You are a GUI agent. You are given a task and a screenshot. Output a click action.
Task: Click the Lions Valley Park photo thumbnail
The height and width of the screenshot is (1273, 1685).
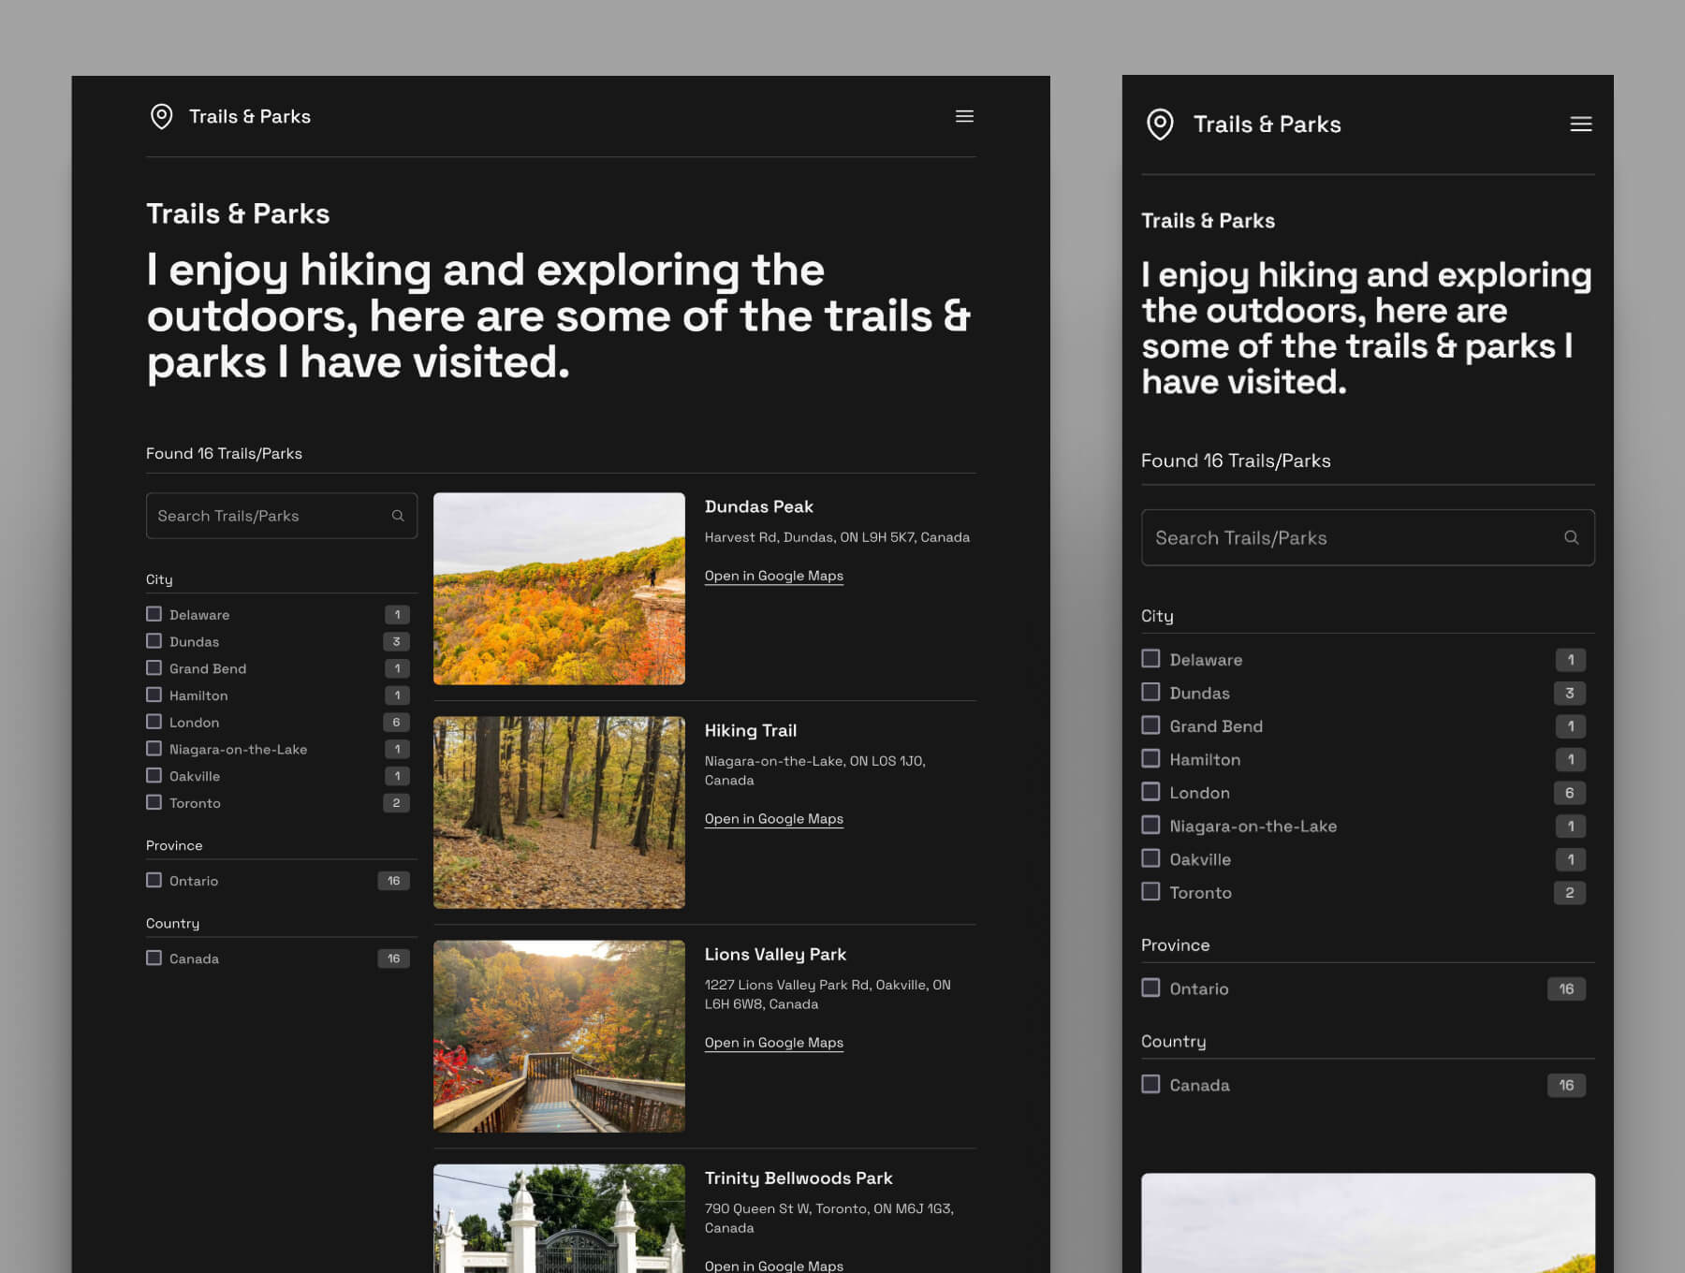tap(559, 1035)
